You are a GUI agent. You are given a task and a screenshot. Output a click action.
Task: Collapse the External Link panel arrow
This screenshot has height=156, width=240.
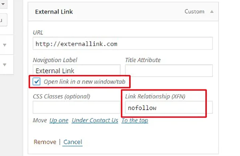point(212,12)
